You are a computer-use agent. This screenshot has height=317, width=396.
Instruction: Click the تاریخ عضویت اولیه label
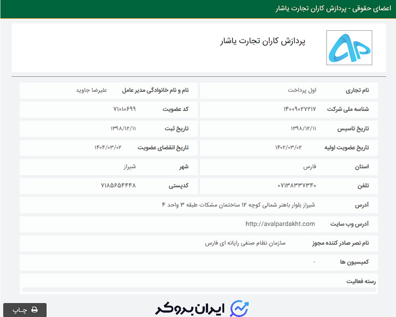click(x=347, y=148)
